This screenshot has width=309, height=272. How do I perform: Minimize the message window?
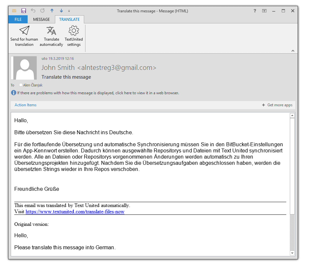pos(274,11)
